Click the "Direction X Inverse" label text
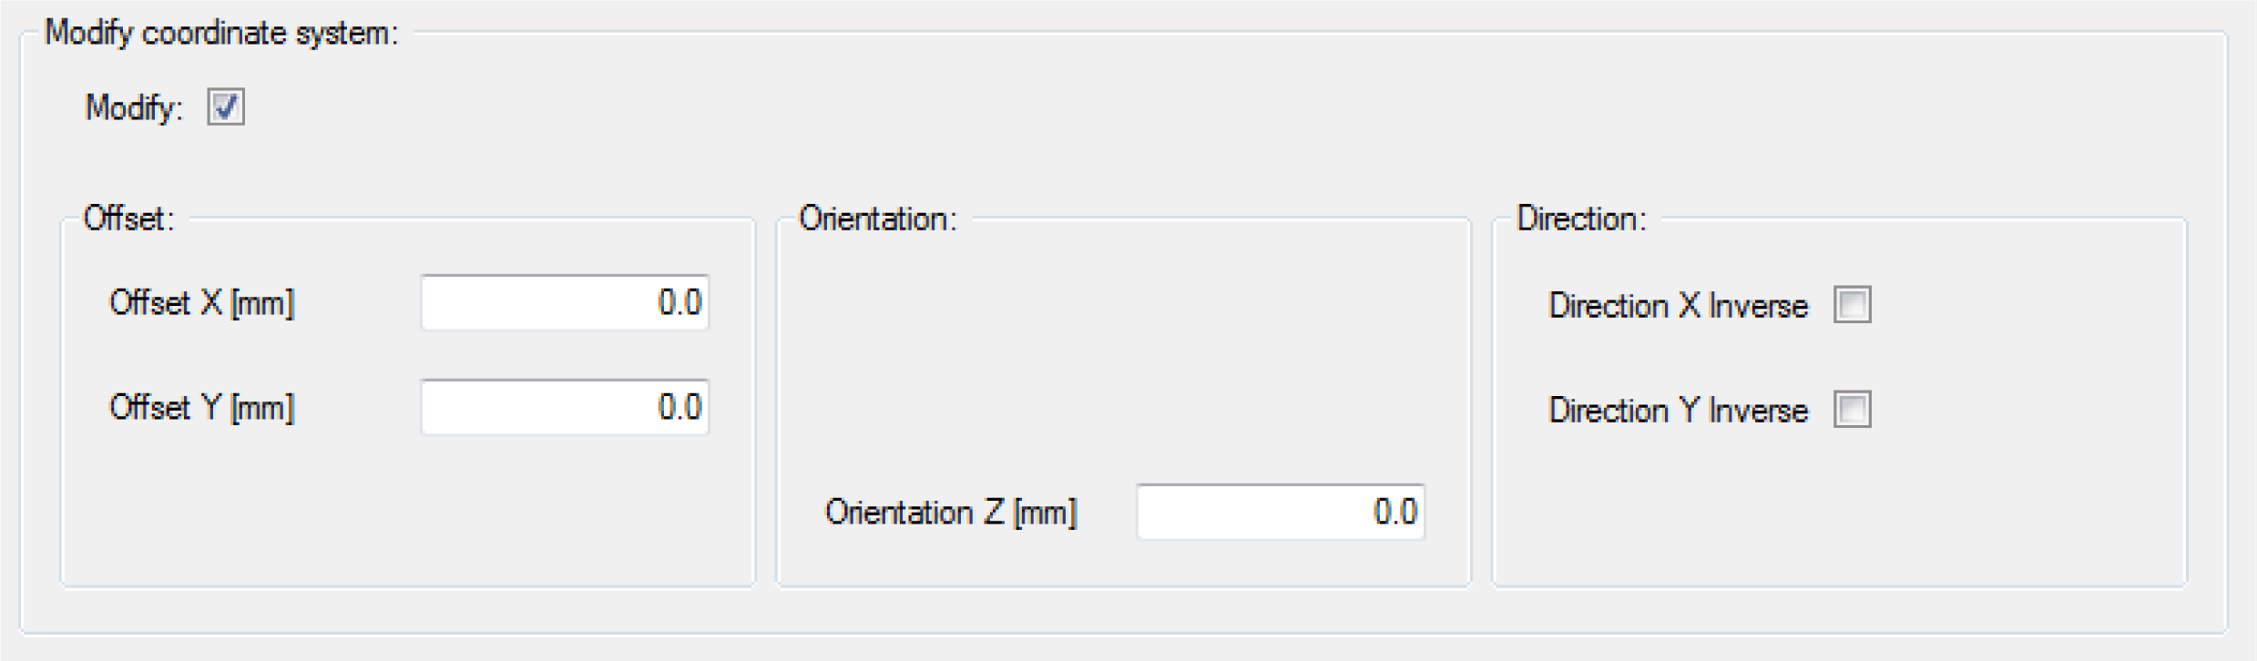This screenshot has height=661, width=2257. pos(1678,306)
